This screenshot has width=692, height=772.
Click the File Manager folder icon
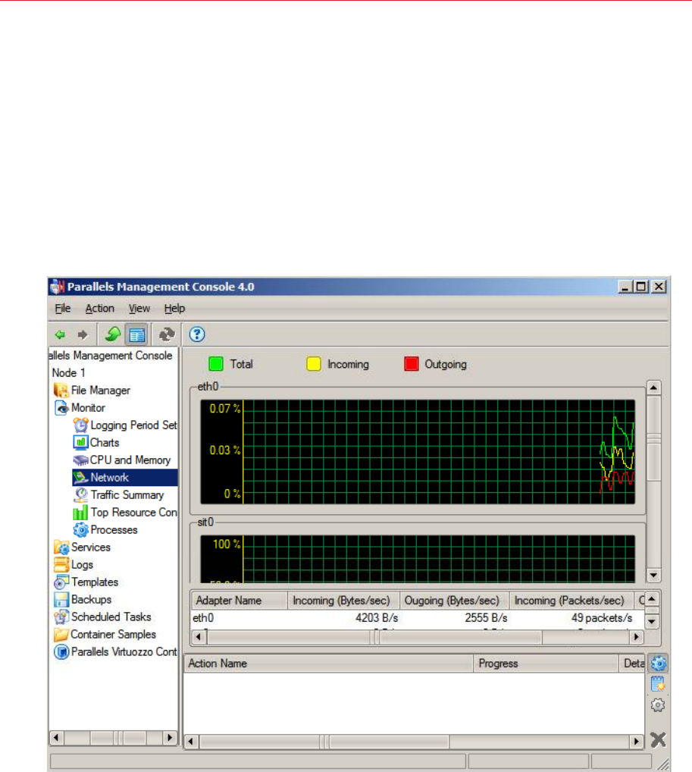61,391
